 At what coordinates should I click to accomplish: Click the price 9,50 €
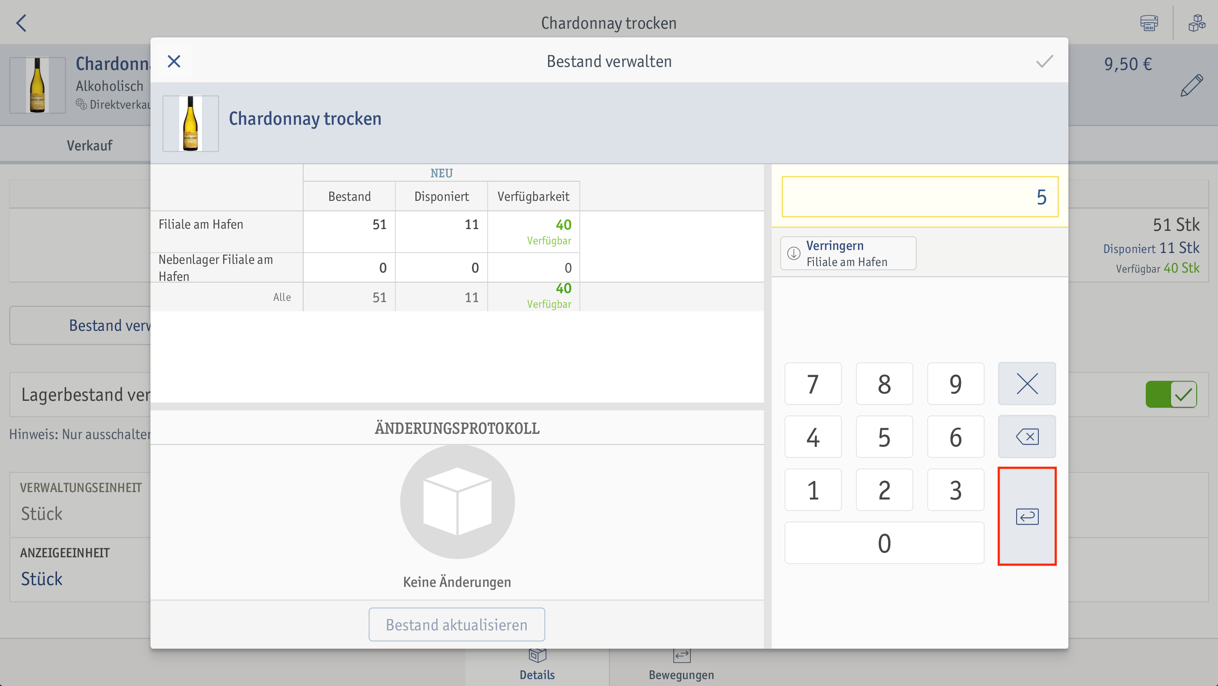point(1128,64)
